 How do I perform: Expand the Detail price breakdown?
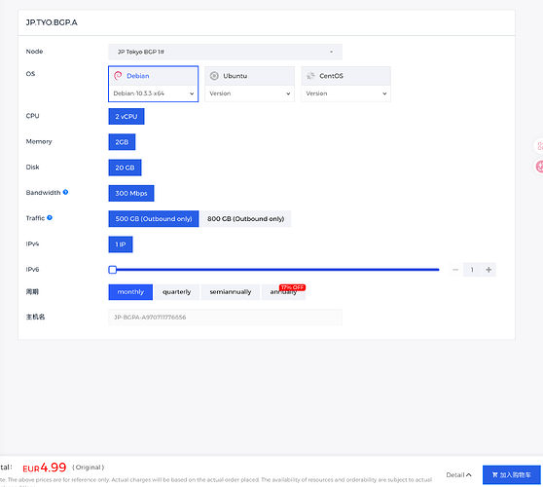(458, 475)
